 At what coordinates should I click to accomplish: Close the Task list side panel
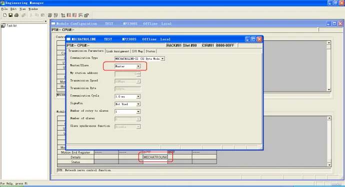(45, 21)
